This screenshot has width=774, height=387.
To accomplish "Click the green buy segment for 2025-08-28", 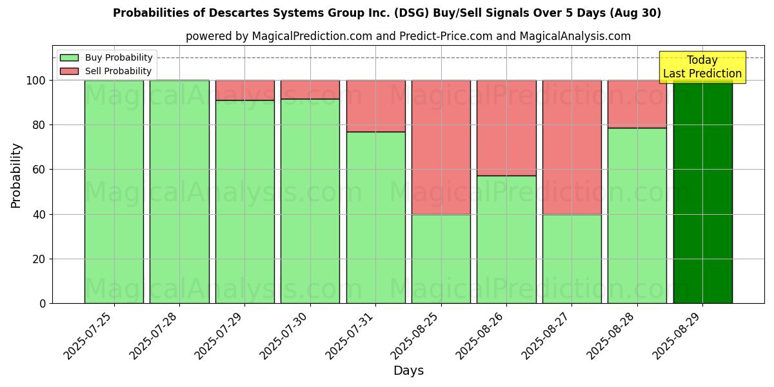I will click(x=637, y=215).
